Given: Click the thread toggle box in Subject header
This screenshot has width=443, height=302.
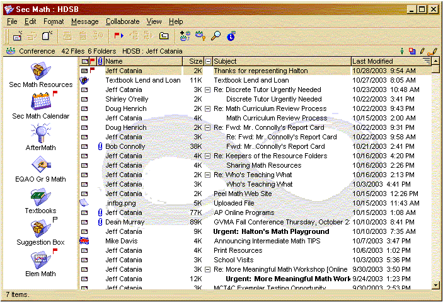Looking at the screenshot, I should tap(209, 61).
